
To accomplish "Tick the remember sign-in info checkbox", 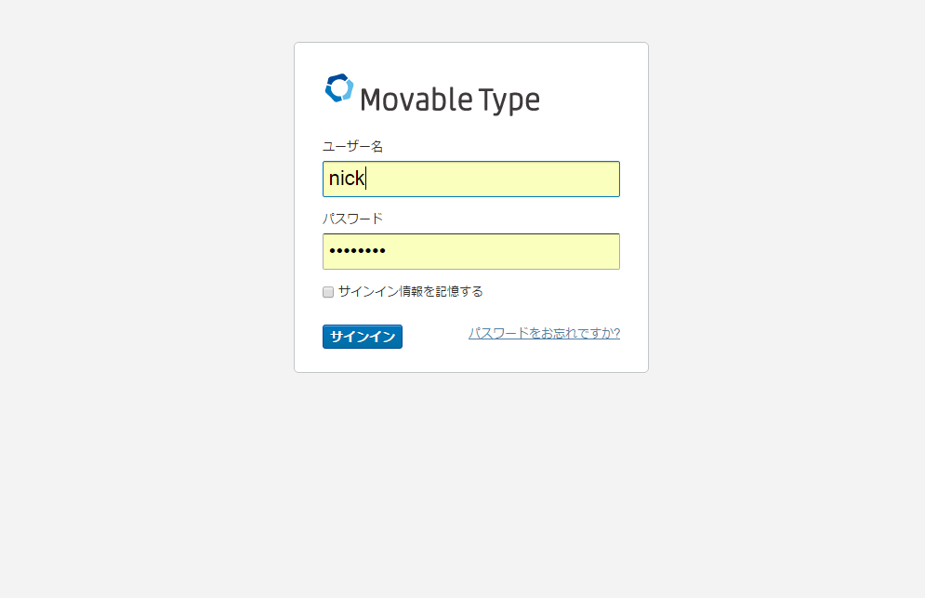I will click(328, 292).
